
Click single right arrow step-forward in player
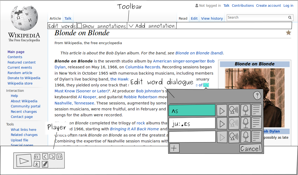coord(52,156)
